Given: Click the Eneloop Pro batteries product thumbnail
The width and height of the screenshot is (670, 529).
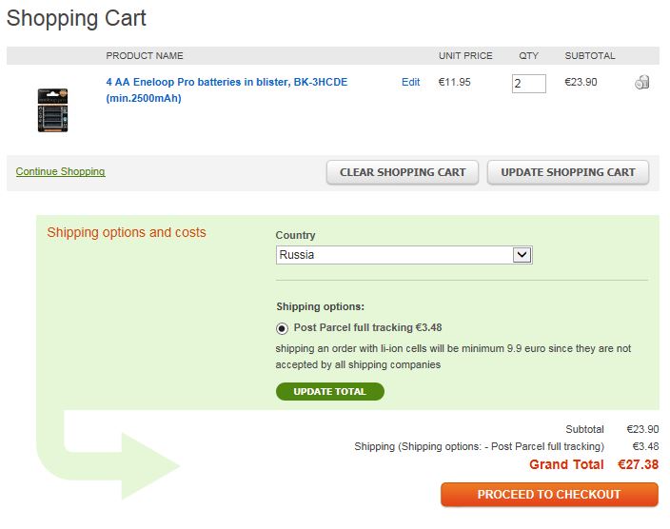Looking at the screenshot, I should [x=52, y=109].
